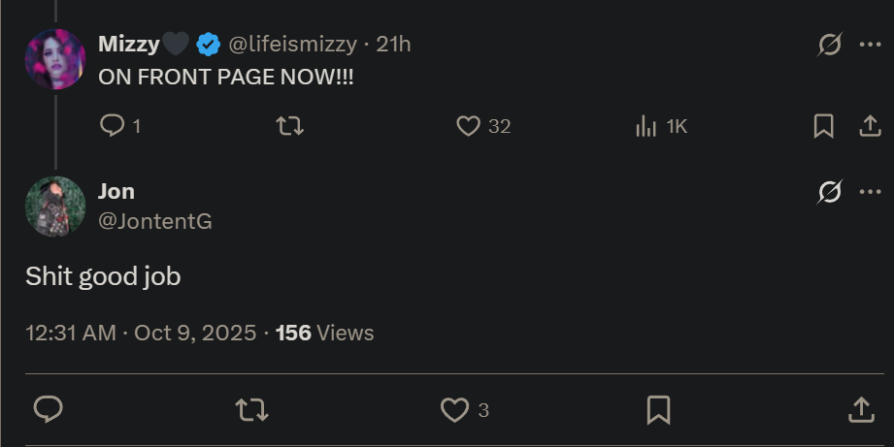Viewport: 894px width, 447px height.
Task: Open the @JontentG profile link
Action: point(155,221)
